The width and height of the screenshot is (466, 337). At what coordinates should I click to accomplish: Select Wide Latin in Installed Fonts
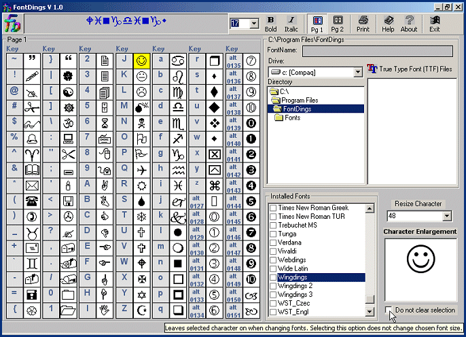point(293,268)
